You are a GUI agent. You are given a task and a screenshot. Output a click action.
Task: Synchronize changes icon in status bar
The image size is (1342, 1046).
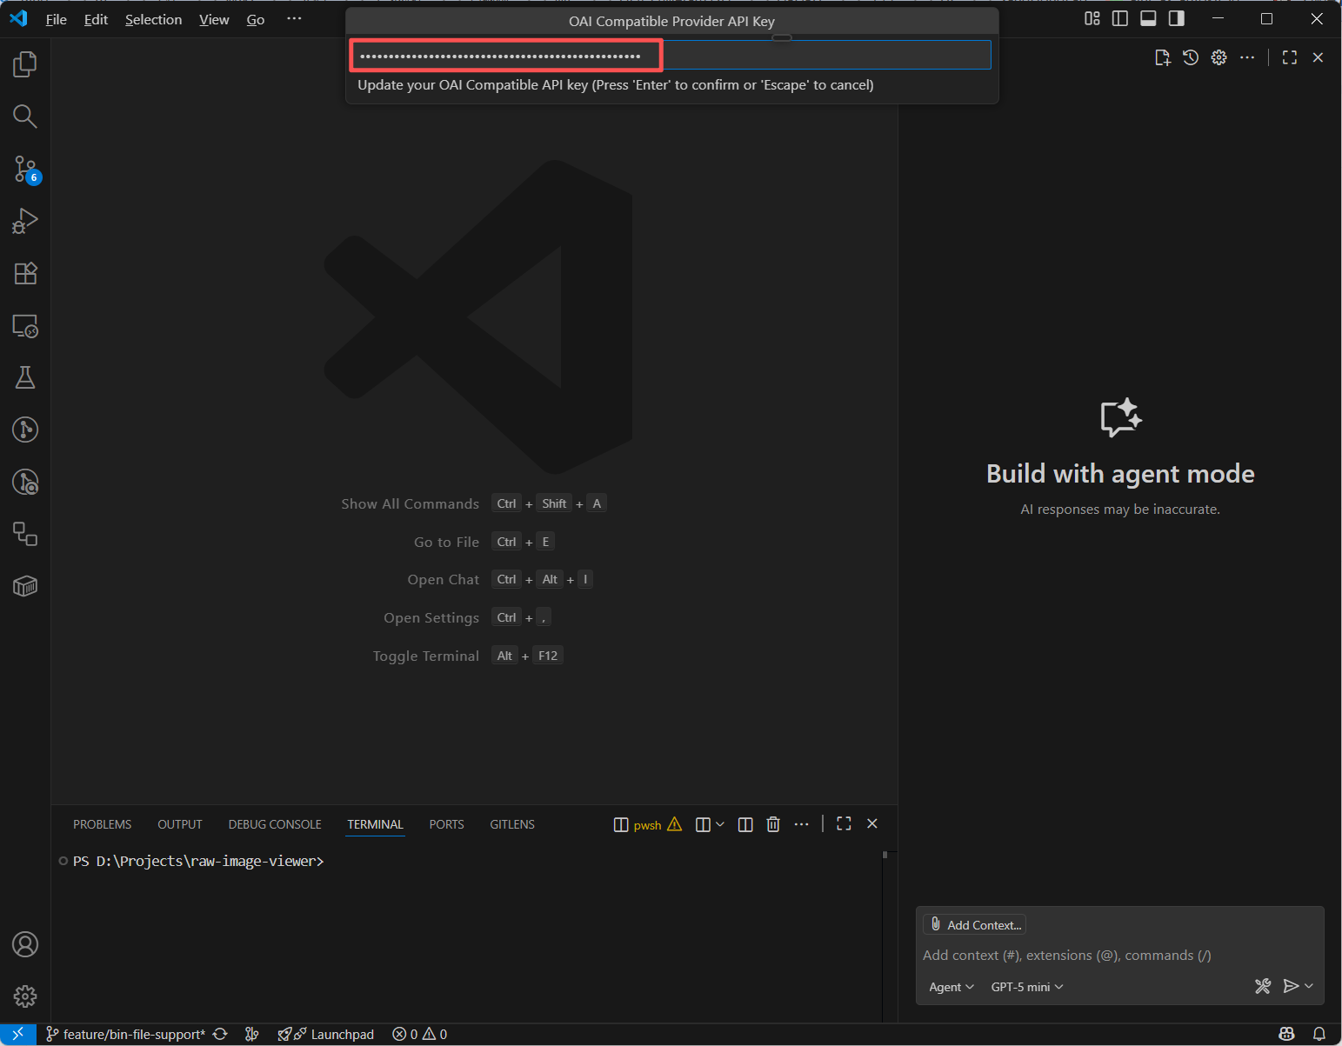click(x=220, y=1034)
